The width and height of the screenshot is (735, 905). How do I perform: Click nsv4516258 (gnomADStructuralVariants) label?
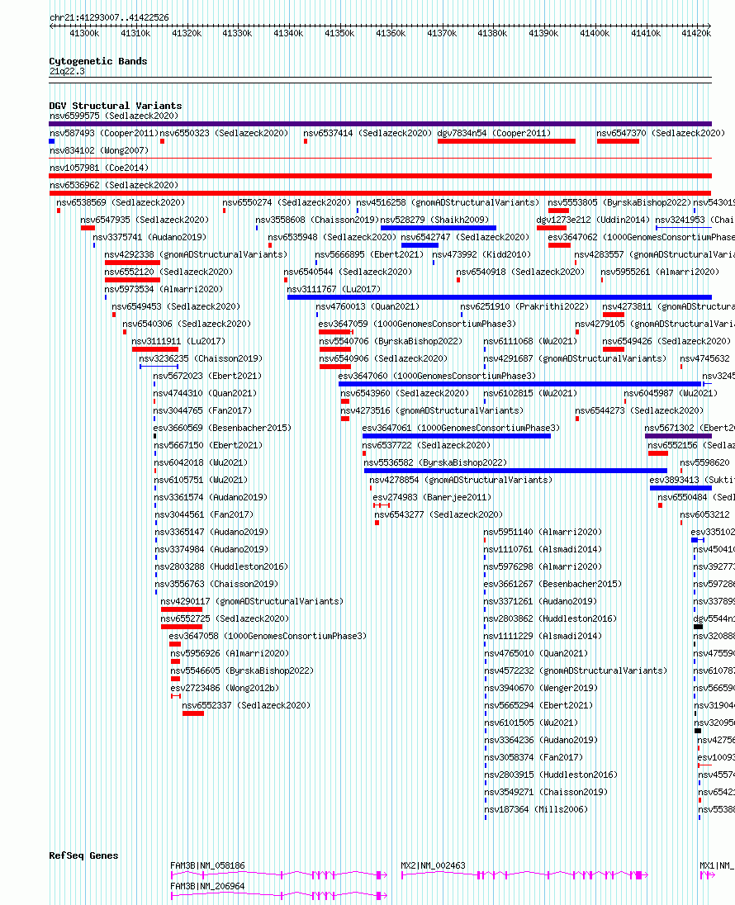tap(448, 202)
